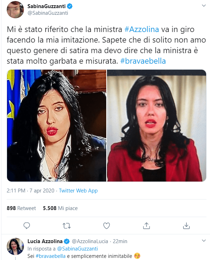View the 898 Retweet list
Viewport: 210px width, 260px height.
(21, 208)
